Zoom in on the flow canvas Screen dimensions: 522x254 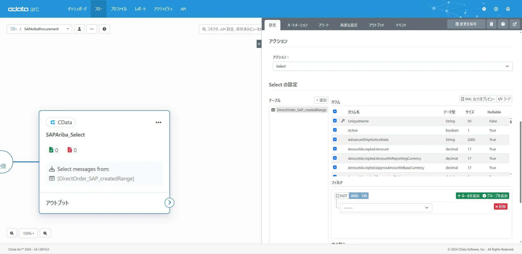(x=12, y=233)
